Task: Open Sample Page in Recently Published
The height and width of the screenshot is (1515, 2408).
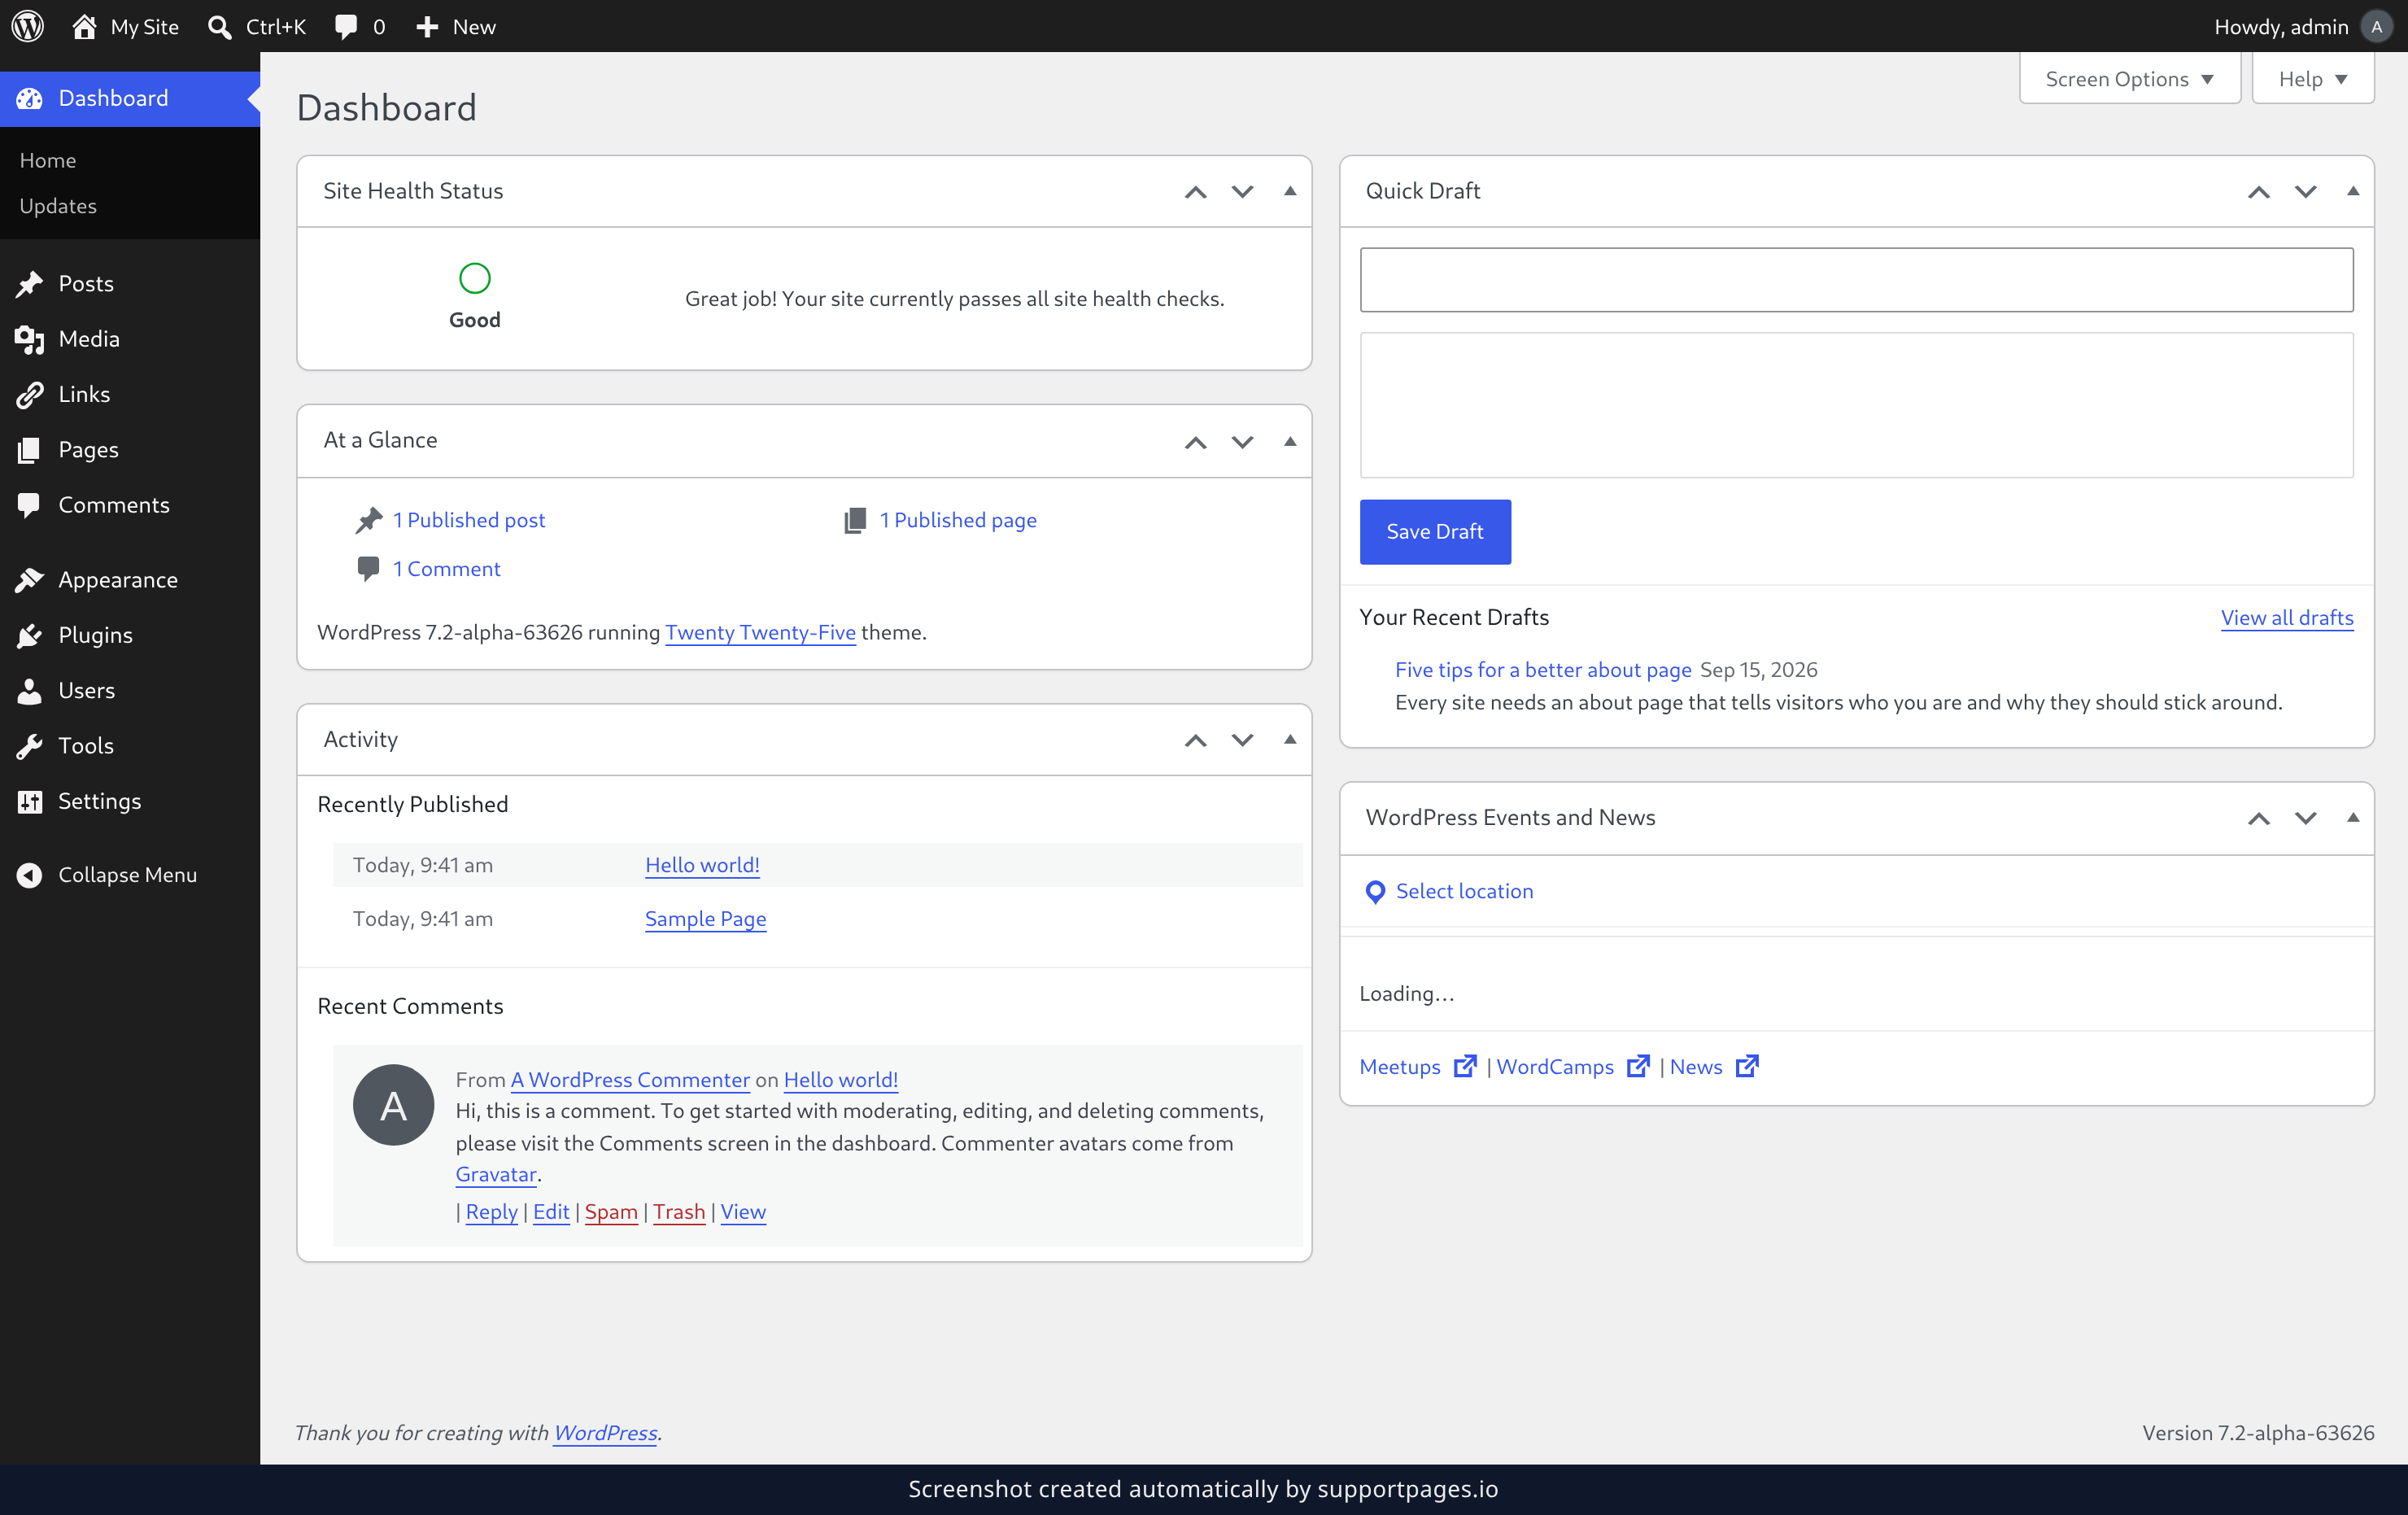Action: (x=705, y=919)
